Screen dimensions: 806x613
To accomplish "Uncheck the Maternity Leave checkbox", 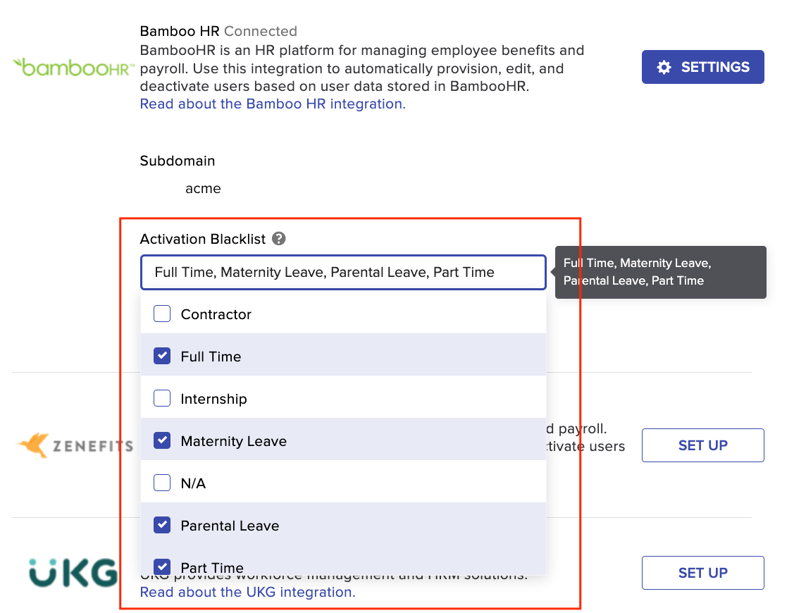I will click(x=162, y=440).
